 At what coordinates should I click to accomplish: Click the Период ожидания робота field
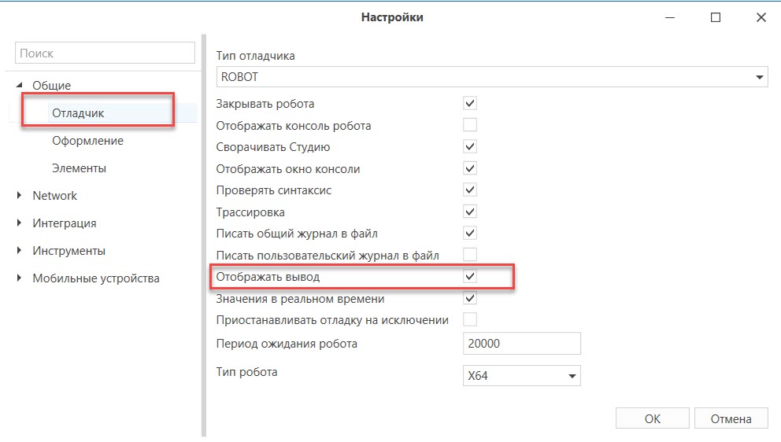click(x=521, y=344)
